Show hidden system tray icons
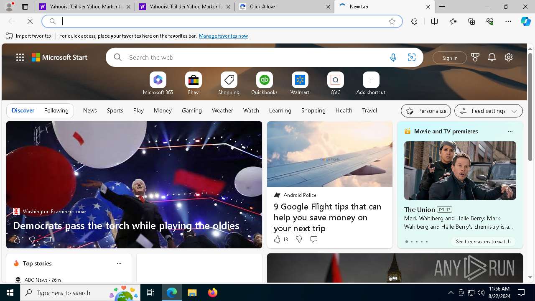Image resolution: width=535 pixels, height=301 pixels. 451,293
